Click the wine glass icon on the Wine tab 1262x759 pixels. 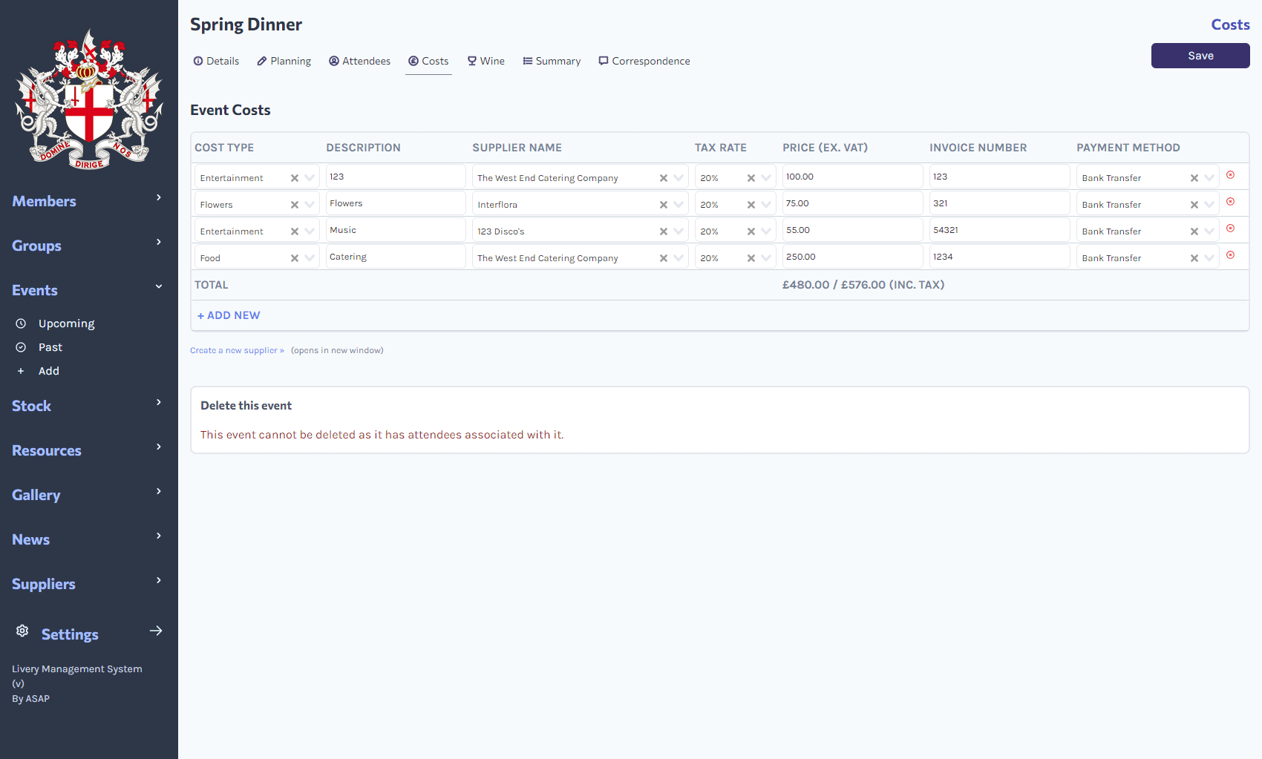pos(471,60)
